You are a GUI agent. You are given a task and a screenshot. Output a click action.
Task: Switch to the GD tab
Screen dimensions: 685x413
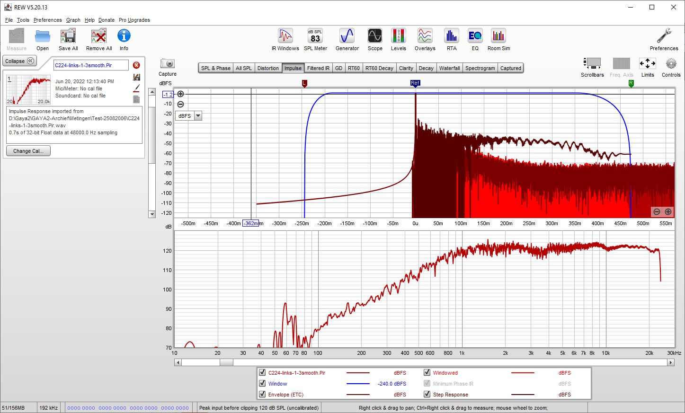[338, 68]
